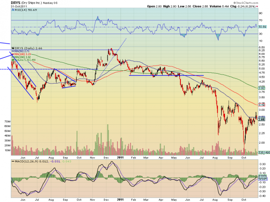Click the 30 oversold level on RSI axis
Screen dimensions: 270x202
261,34
